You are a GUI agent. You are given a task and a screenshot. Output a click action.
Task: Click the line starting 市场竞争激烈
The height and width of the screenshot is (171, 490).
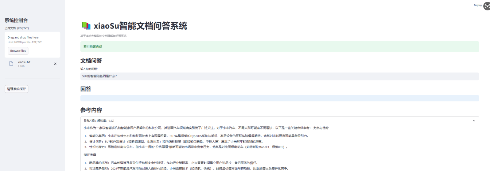189,169
